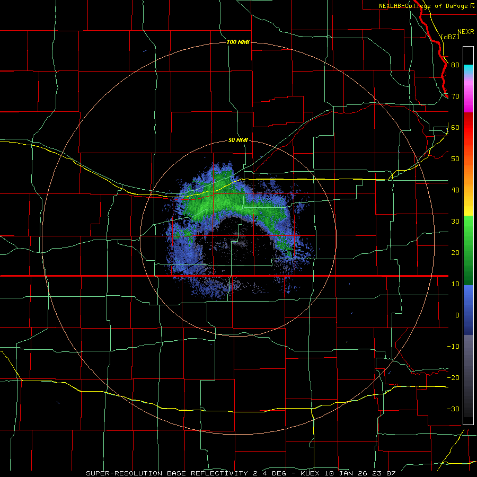Click the '2.4 DEG' elevation angle text
The height and width of the screenshot is (477, 477).
coord(269,473)
